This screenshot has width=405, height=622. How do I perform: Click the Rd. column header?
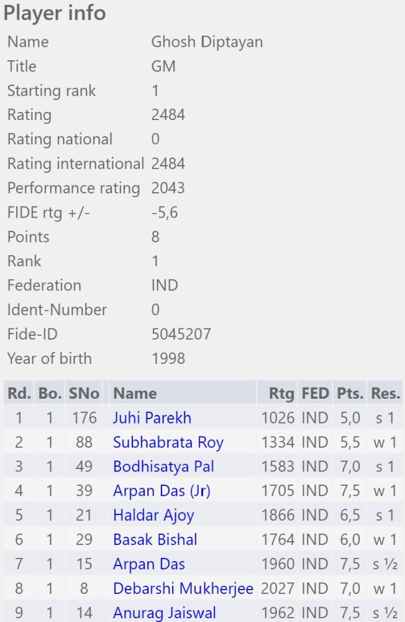[19, 393]
